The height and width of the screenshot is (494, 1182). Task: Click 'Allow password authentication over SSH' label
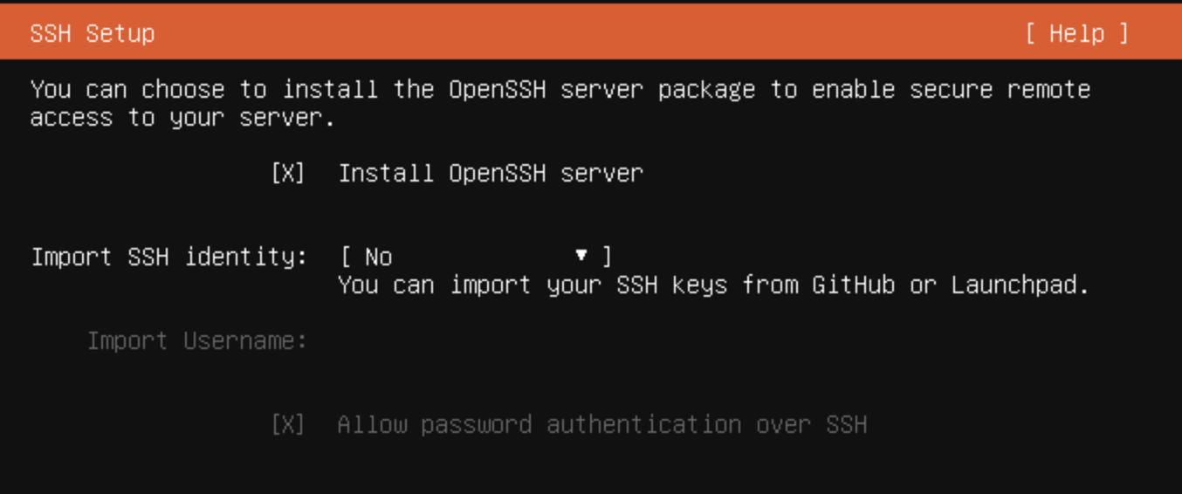[601, 424]
